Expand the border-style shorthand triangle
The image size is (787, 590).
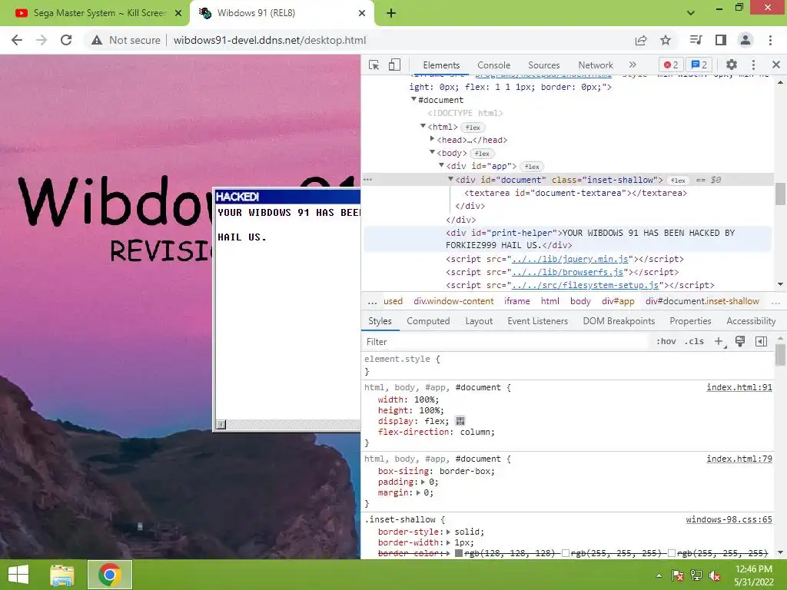click(x=448, y=532)
